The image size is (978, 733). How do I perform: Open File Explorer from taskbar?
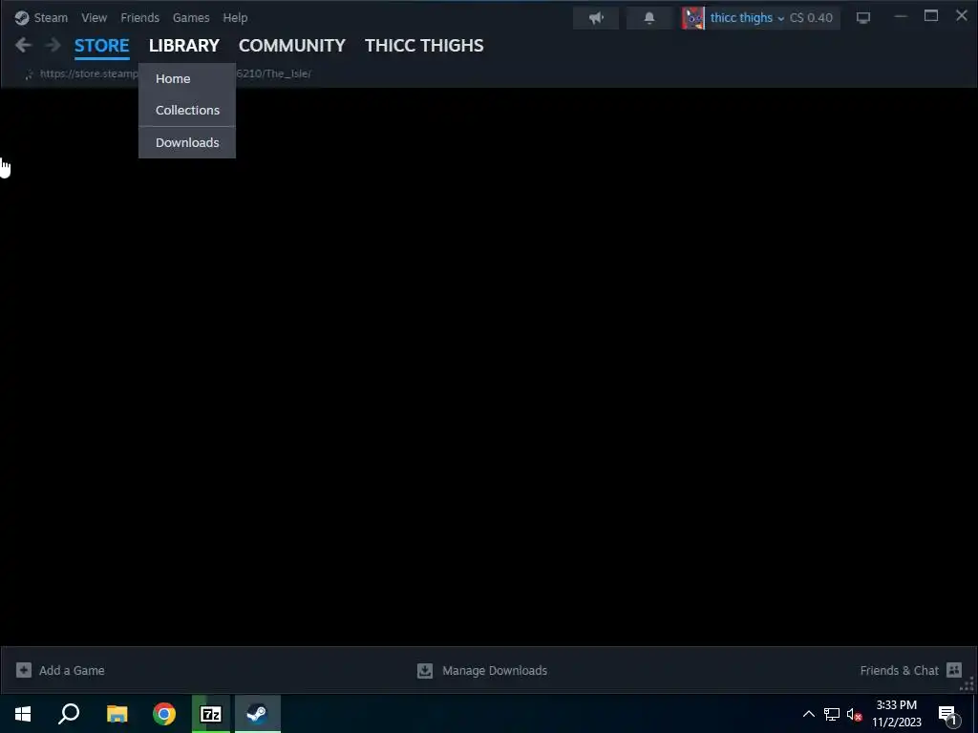117,714
